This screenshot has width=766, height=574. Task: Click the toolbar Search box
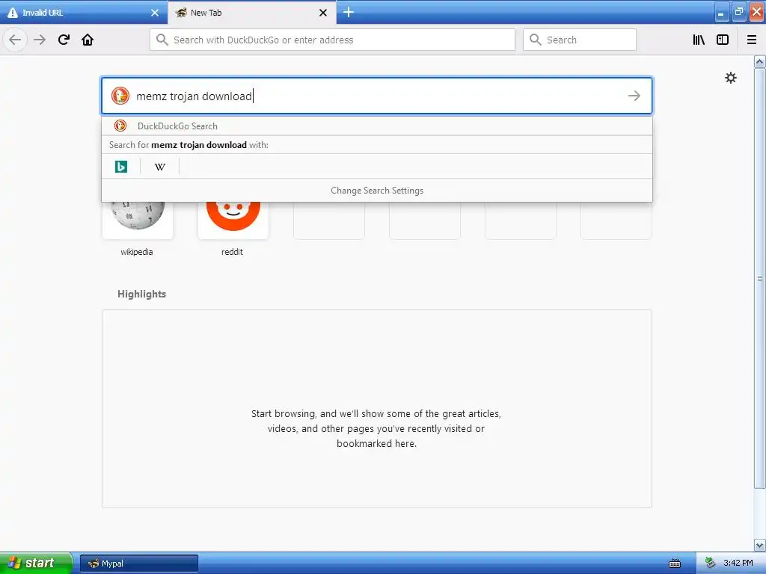coord(580,40)
